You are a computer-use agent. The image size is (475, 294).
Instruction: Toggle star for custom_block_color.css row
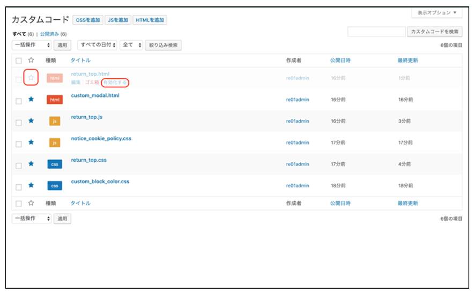[31, 185]
